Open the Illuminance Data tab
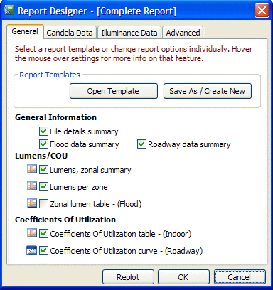 (x=129, y=33)
